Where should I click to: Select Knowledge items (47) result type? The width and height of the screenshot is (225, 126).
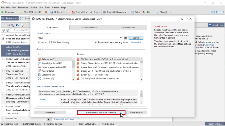tap(52, 63)
